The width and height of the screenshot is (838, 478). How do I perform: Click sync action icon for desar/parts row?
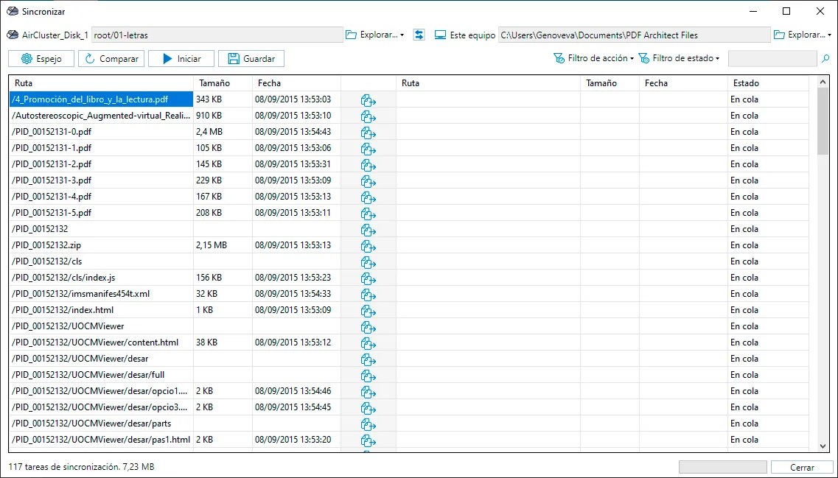tap(369, 424)
